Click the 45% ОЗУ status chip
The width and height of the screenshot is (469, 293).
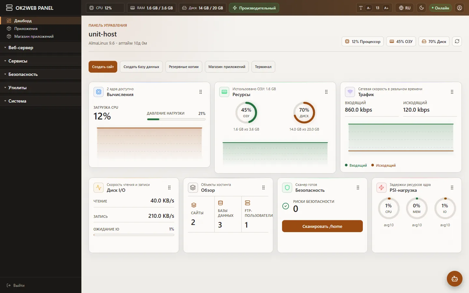tap(401, 41)
